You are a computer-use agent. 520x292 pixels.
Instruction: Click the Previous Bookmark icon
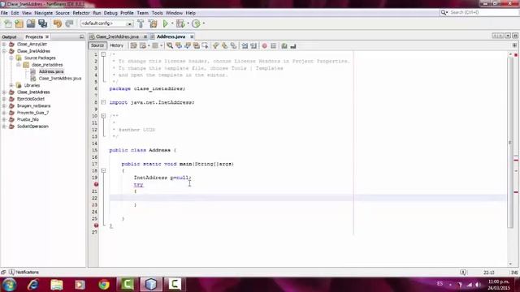pos(216,45)
